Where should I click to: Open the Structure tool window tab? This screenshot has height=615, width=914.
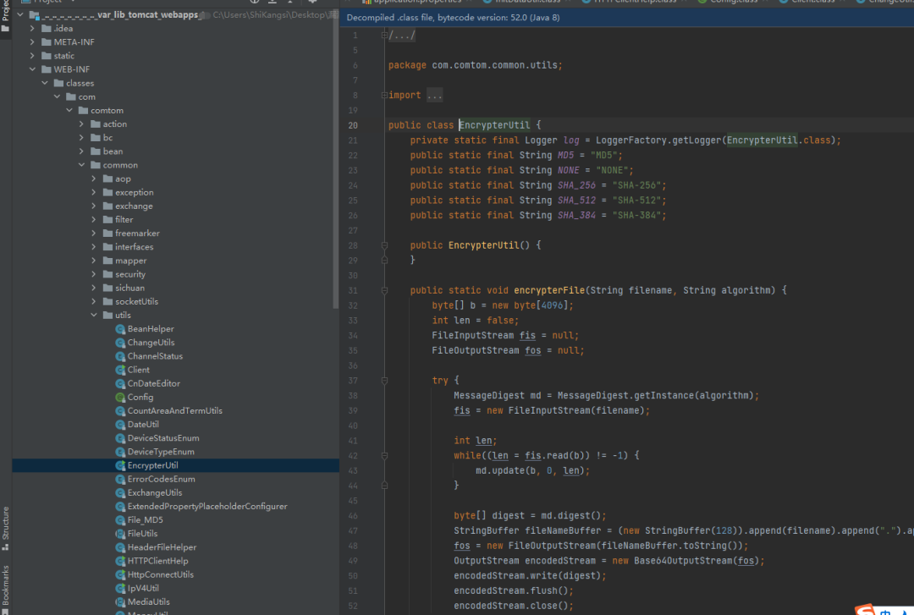5,528
